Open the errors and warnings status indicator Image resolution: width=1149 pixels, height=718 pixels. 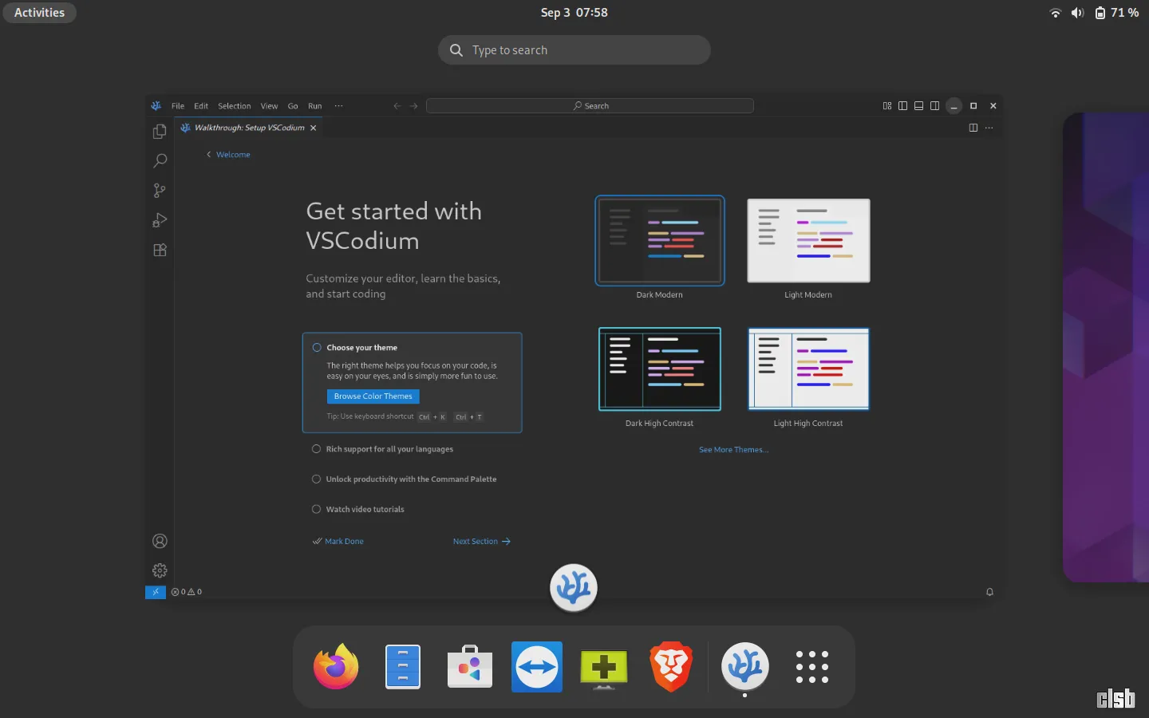coord(187,592)
